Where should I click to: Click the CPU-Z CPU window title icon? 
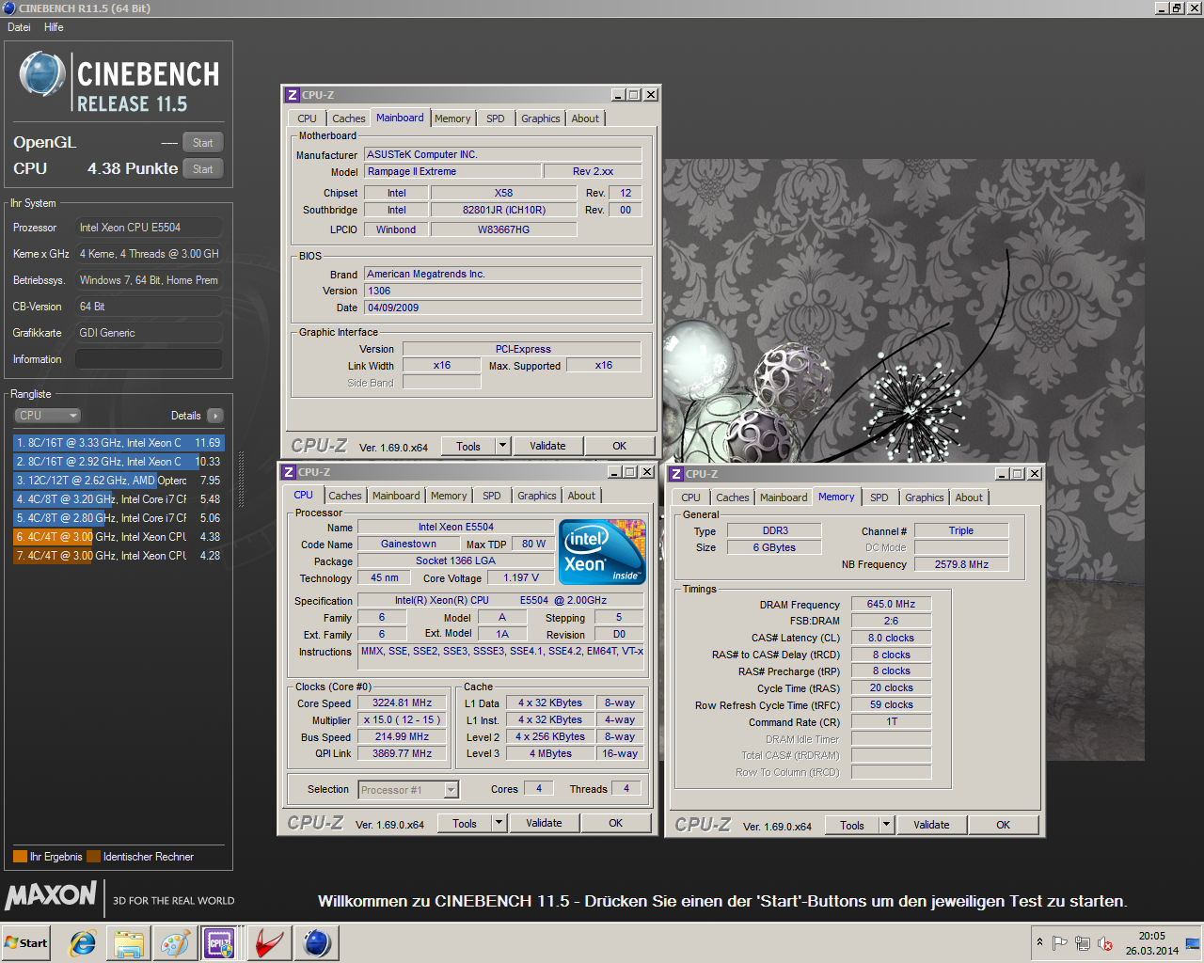(x=288, y=472)
